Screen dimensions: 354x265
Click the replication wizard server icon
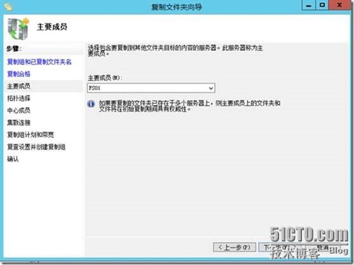pyautogui.click(x=18, y=29)
